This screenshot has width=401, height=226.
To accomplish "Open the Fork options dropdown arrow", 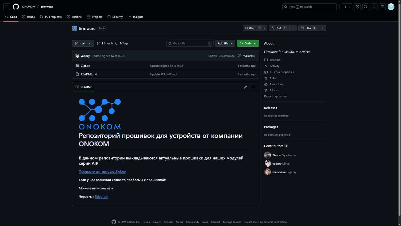I will tap(293, 28).
